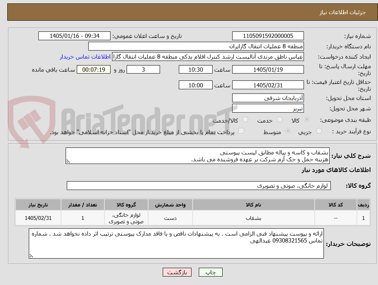Click the buyer name field منطقه 8 عملیات
This screenshot has height=285, width=378.
tap(196, 46)
